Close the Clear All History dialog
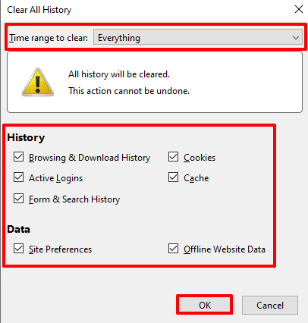This screenshot has width=308, height=323. tap(299, 9)
